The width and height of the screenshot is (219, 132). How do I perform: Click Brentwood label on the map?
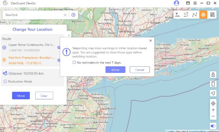click(x=169, y=58)
